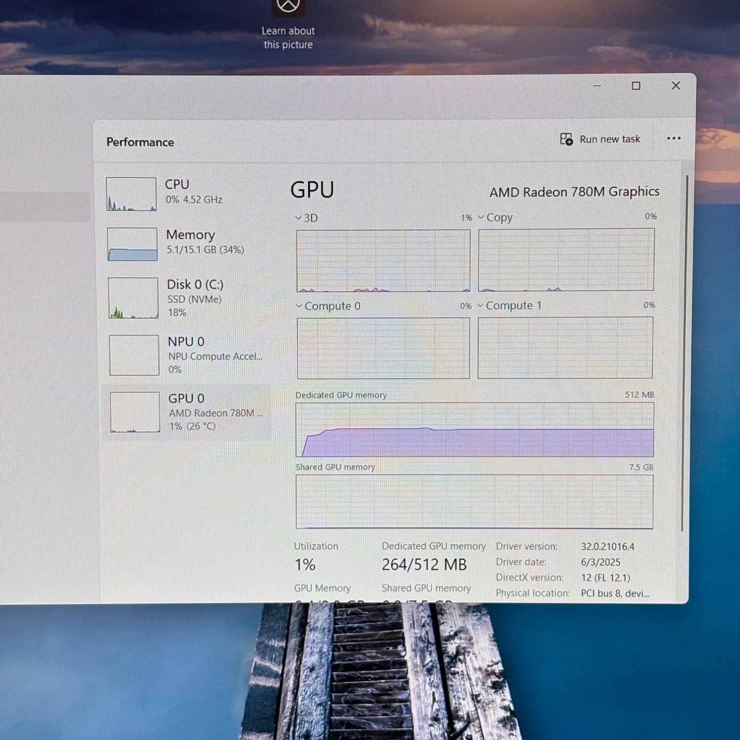740x740 pixels.
Task: Click the 264/512 MB dedicated memory value
Action: (424, 564)
